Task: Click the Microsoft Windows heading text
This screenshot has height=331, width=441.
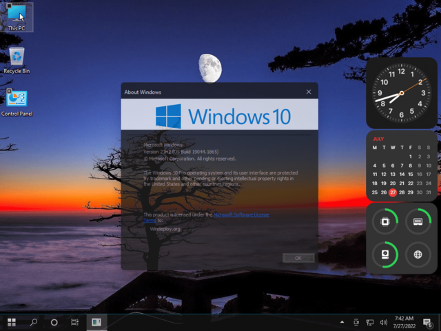Action: pyautogui.click(x=163, y=145)
